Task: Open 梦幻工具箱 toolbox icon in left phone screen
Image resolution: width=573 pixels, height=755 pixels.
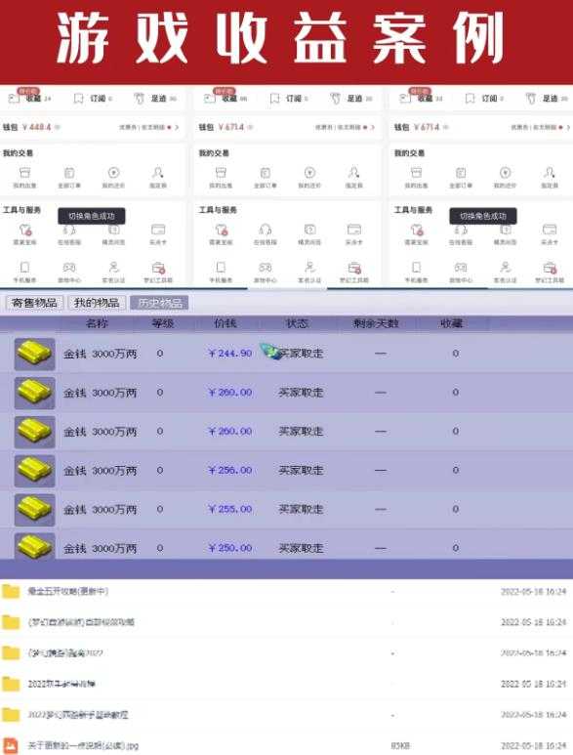Action: tap(159, 268)
